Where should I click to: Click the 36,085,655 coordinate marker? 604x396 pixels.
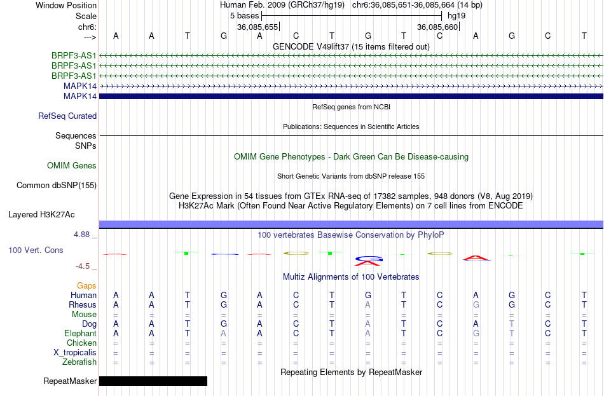click(x=257, y=27)
